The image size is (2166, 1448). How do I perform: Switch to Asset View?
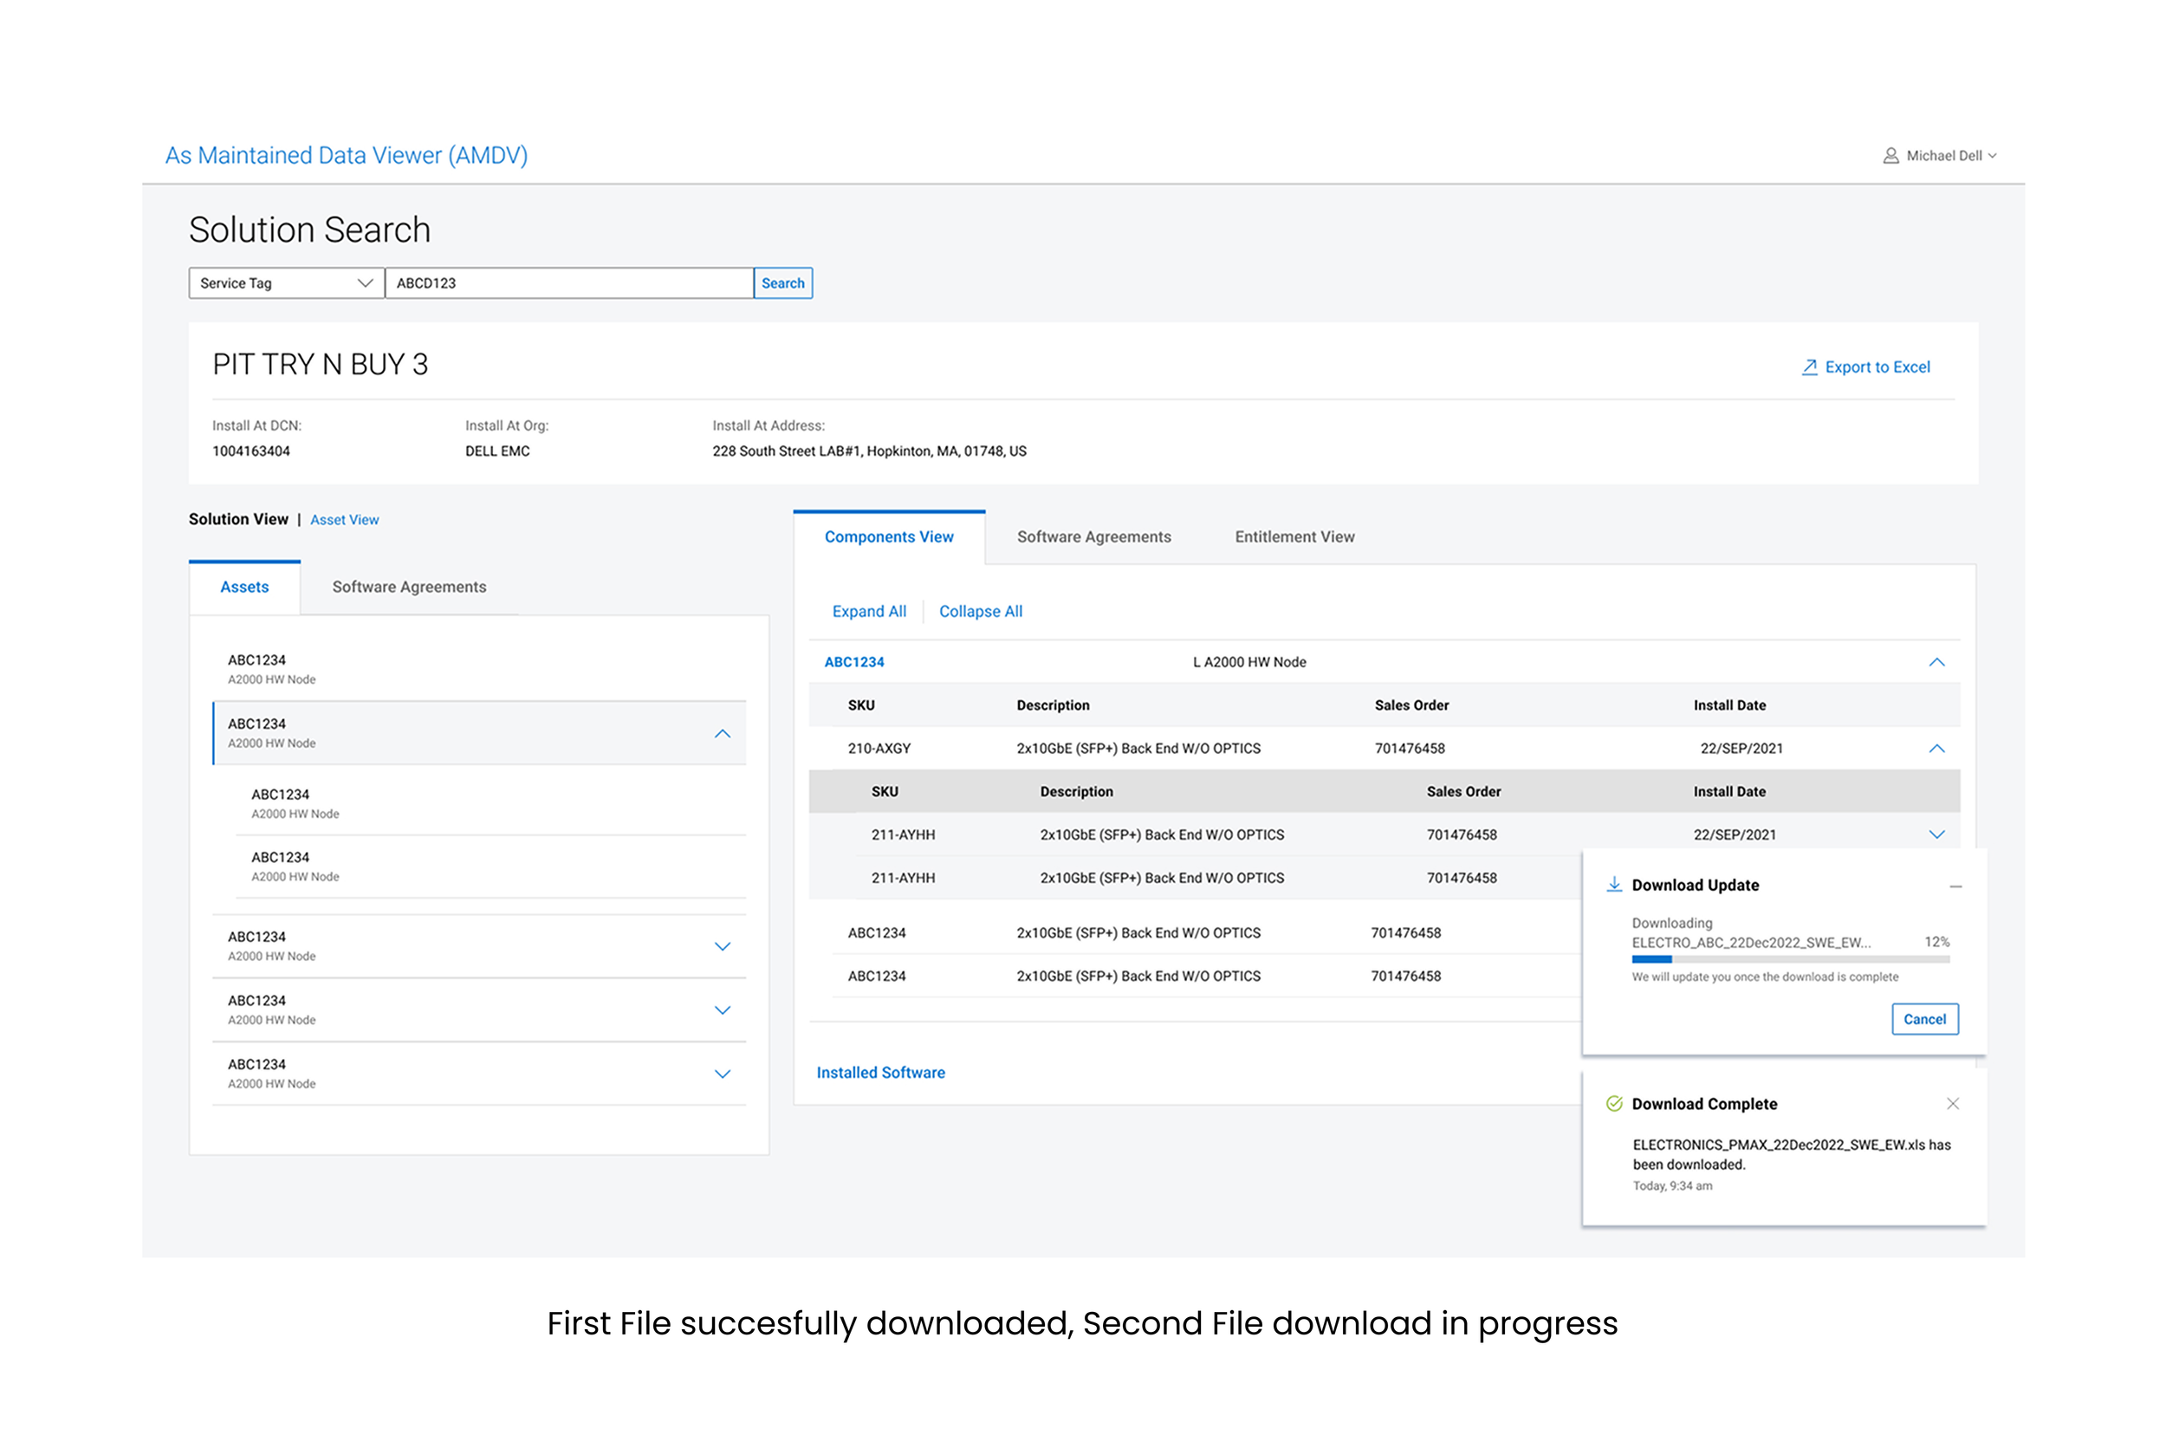344,520
